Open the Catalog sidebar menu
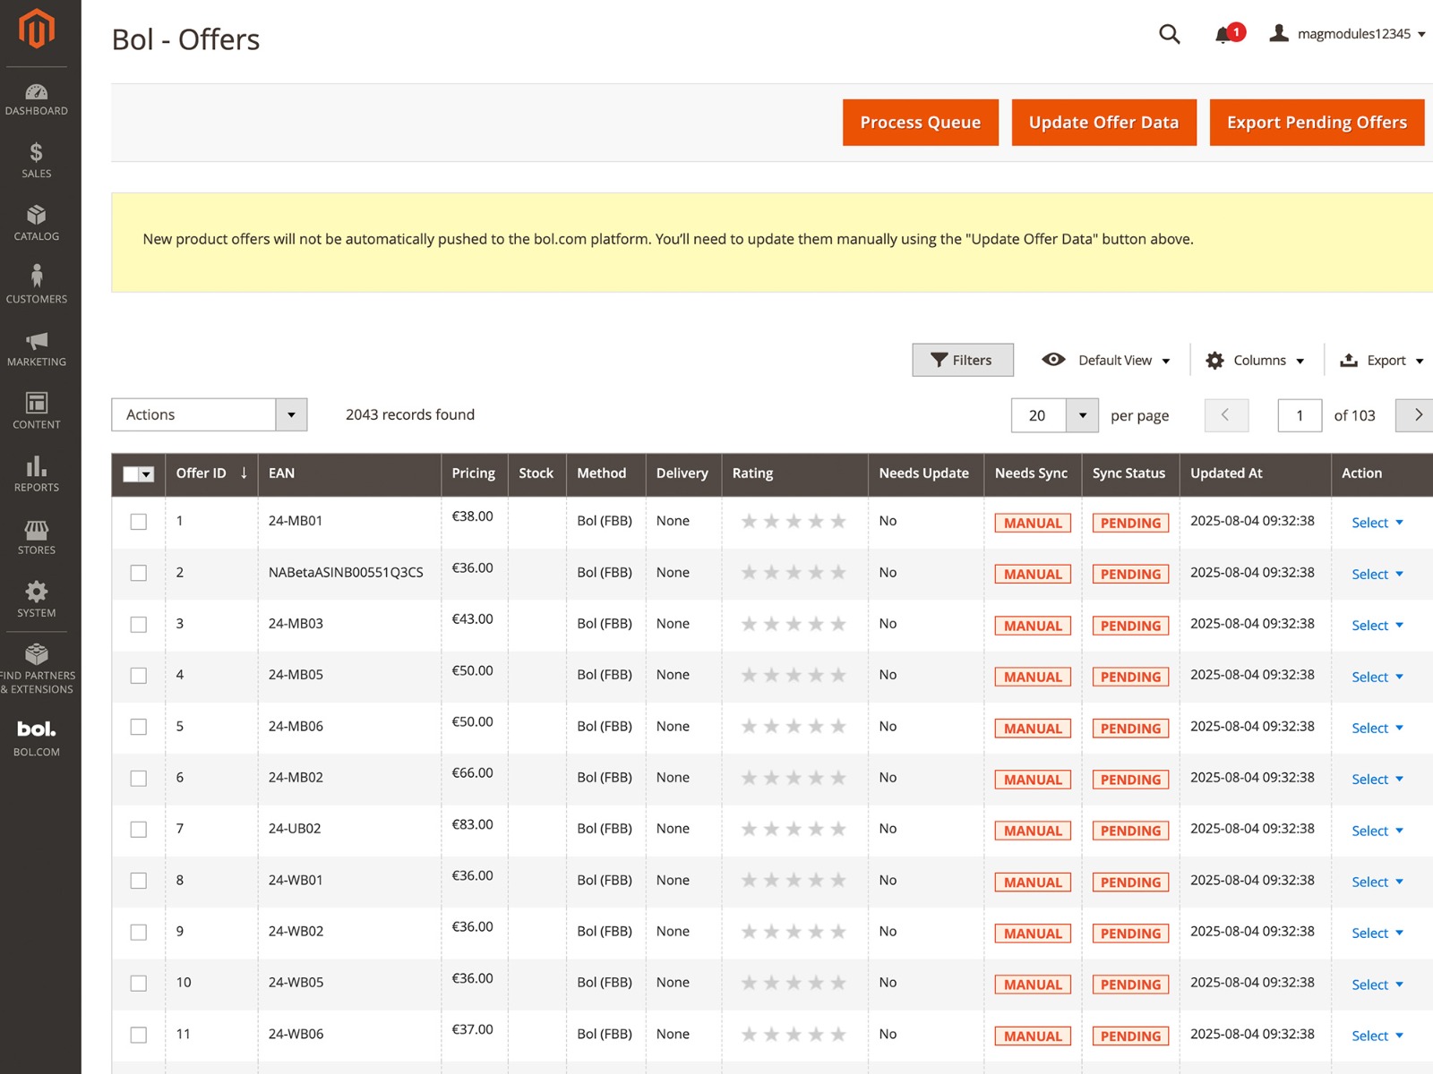The width and height of the screenshot is (1433, 1074). tap(37, 224)
